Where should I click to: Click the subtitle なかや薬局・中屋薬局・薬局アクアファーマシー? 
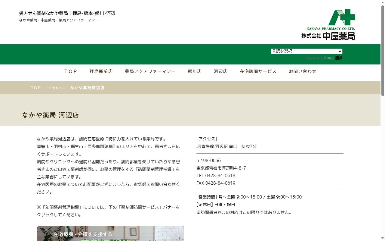59,20
